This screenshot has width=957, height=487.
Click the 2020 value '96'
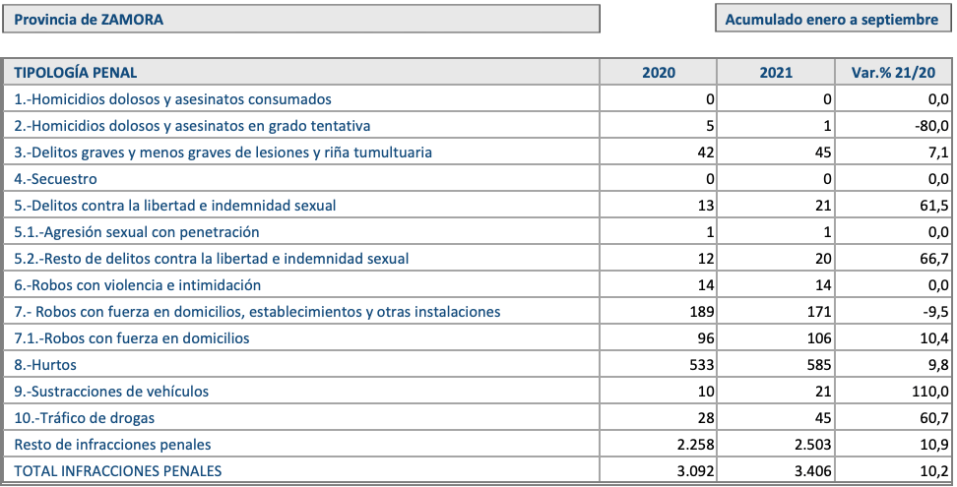coord(705,337)
